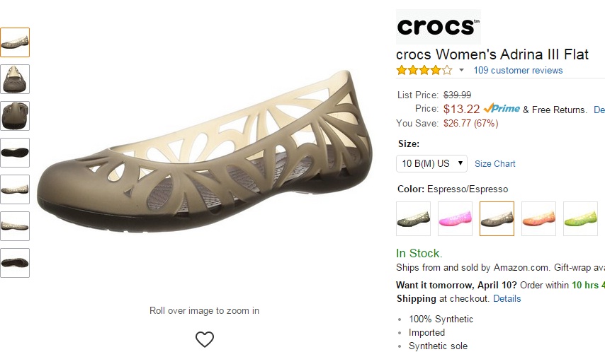Expand the star rating dropdown arrow
The image size is (605, 352).
(x=461, y=70)
